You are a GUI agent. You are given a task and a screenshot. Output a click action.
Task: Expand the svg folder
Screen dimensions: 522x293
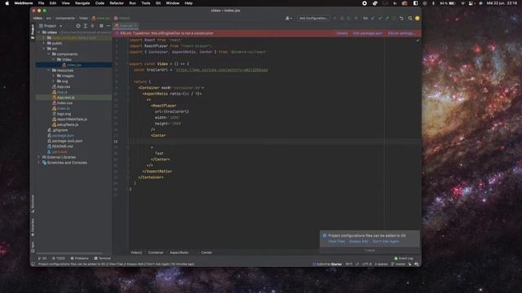pyautogui.click(x=54, y=81)
